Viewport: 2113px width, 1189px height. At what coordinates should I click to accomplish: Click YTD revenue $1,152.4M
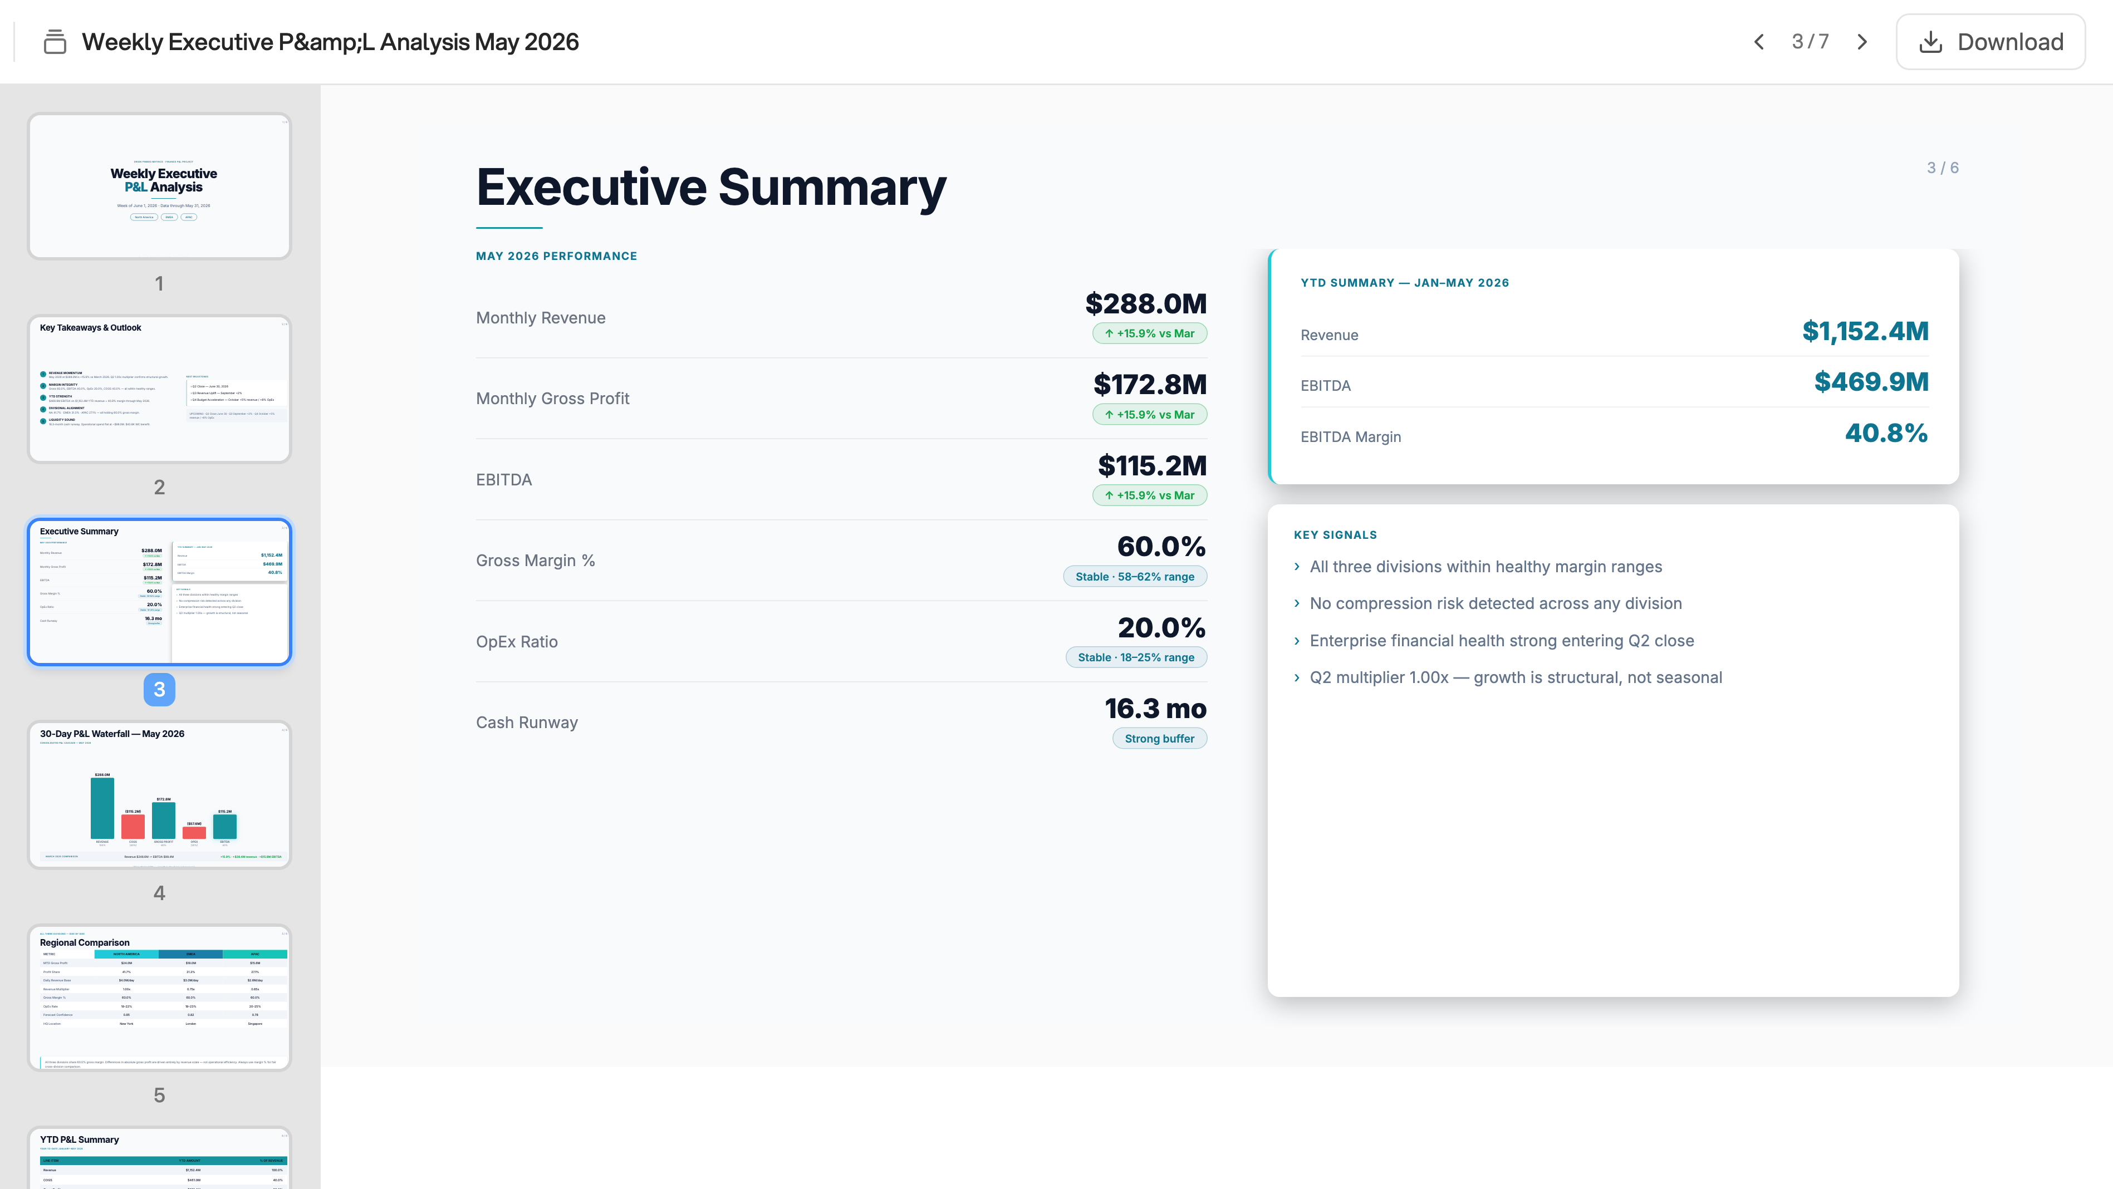pyautogui.click(x=1865, y=331)
